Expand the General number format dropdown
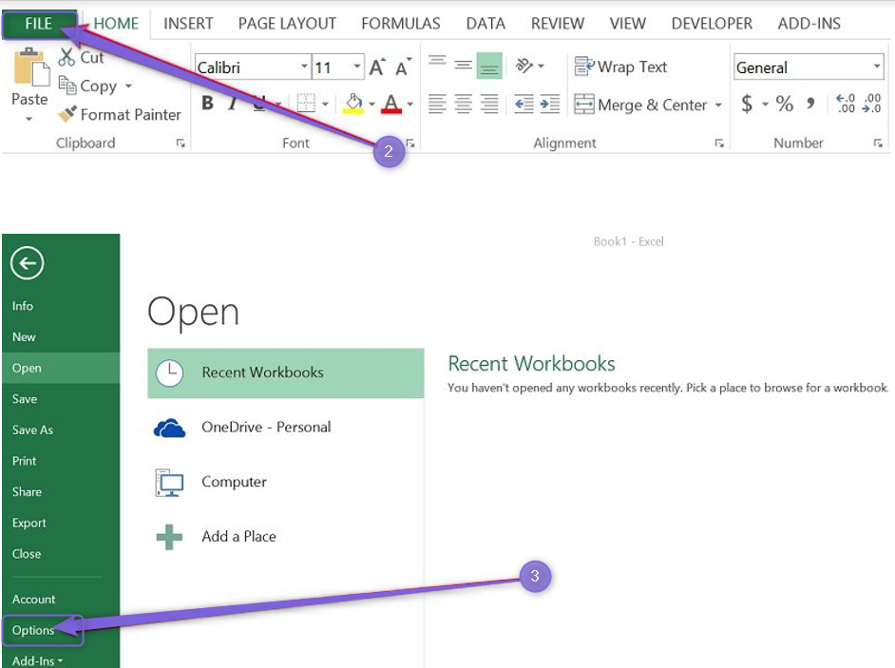 876,67
